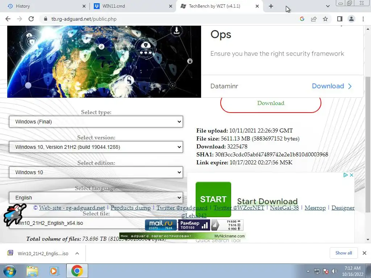Click the statistics counter badge with numbers
371x278 pixels.
tap(227, 225)
